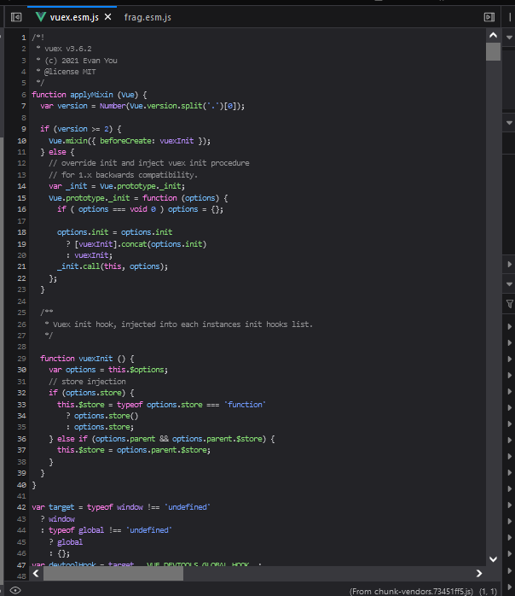Set a breakpoint on line number 30
This screenshot has height=596, width=515.
tap(21, 370)
